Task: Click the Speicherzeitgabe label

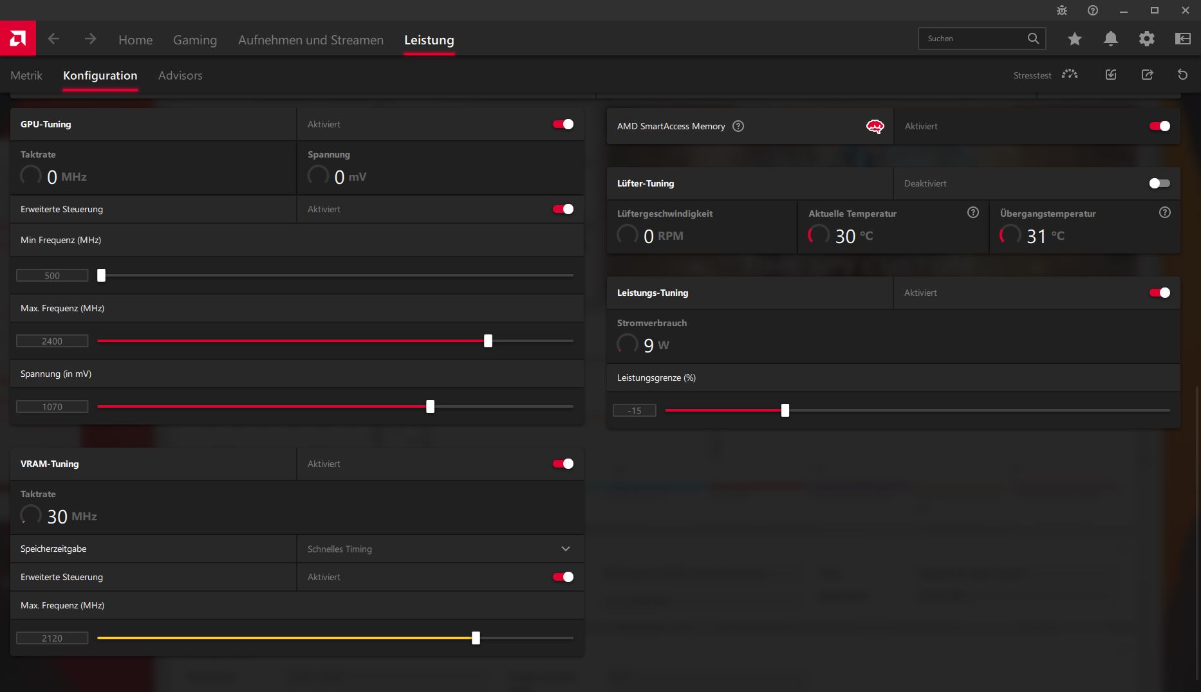Action: 53,549
